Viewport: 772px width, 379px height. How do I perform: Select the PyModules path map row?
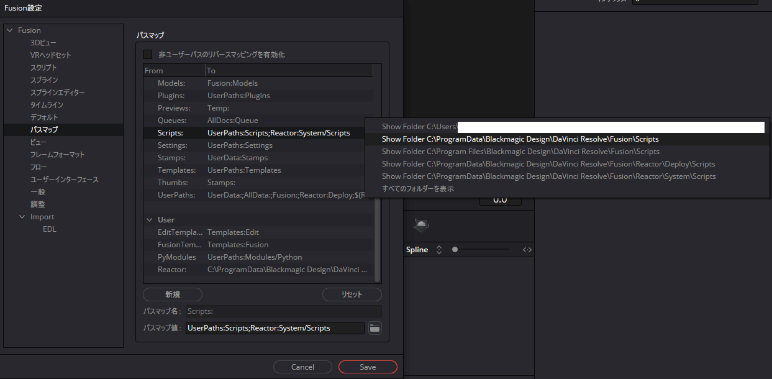(258, 257)
